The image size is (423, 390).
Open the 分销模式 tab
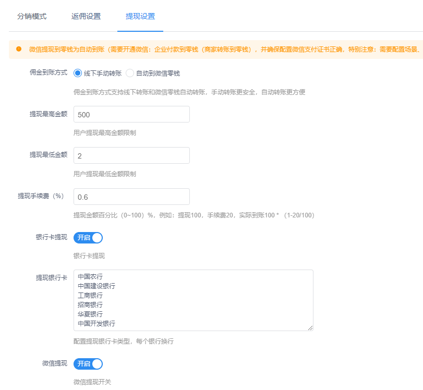[x=32, y=16]
